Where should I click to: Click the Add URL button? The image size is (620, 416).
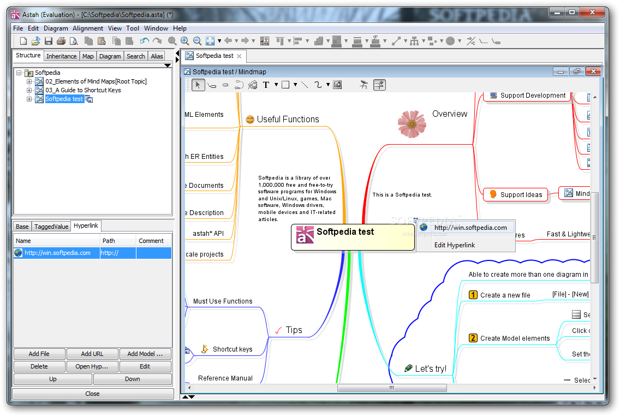click(x=92, y=354)
